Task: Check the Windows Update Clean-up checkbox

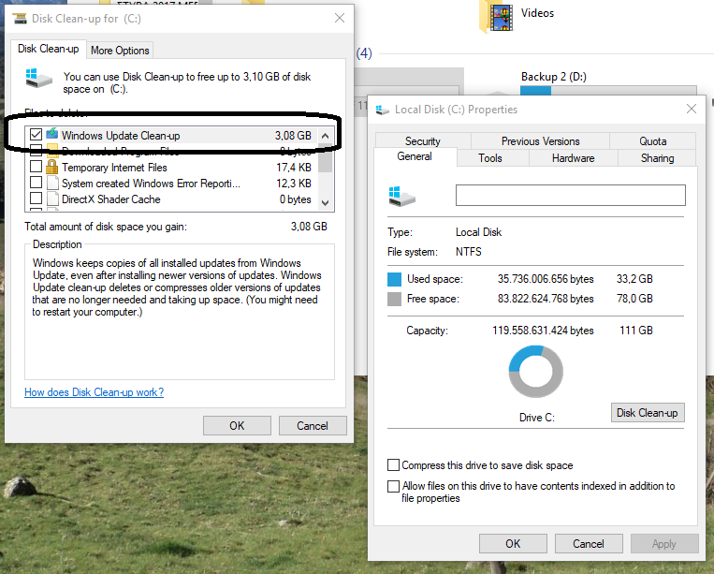Action: pyautogui.click(x=36, y=135)
